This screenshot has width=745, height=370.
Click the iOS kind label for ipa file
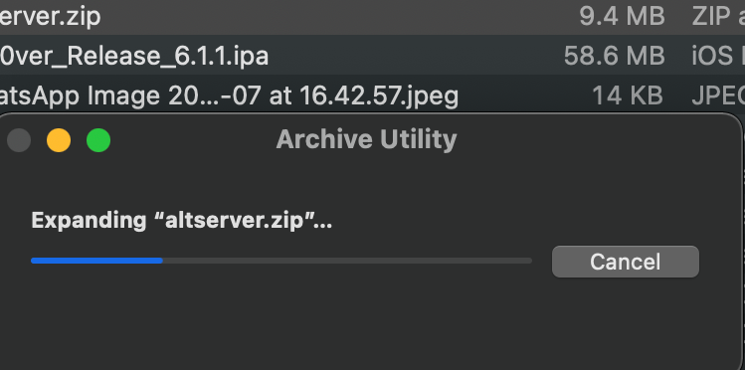click(712, 56)
